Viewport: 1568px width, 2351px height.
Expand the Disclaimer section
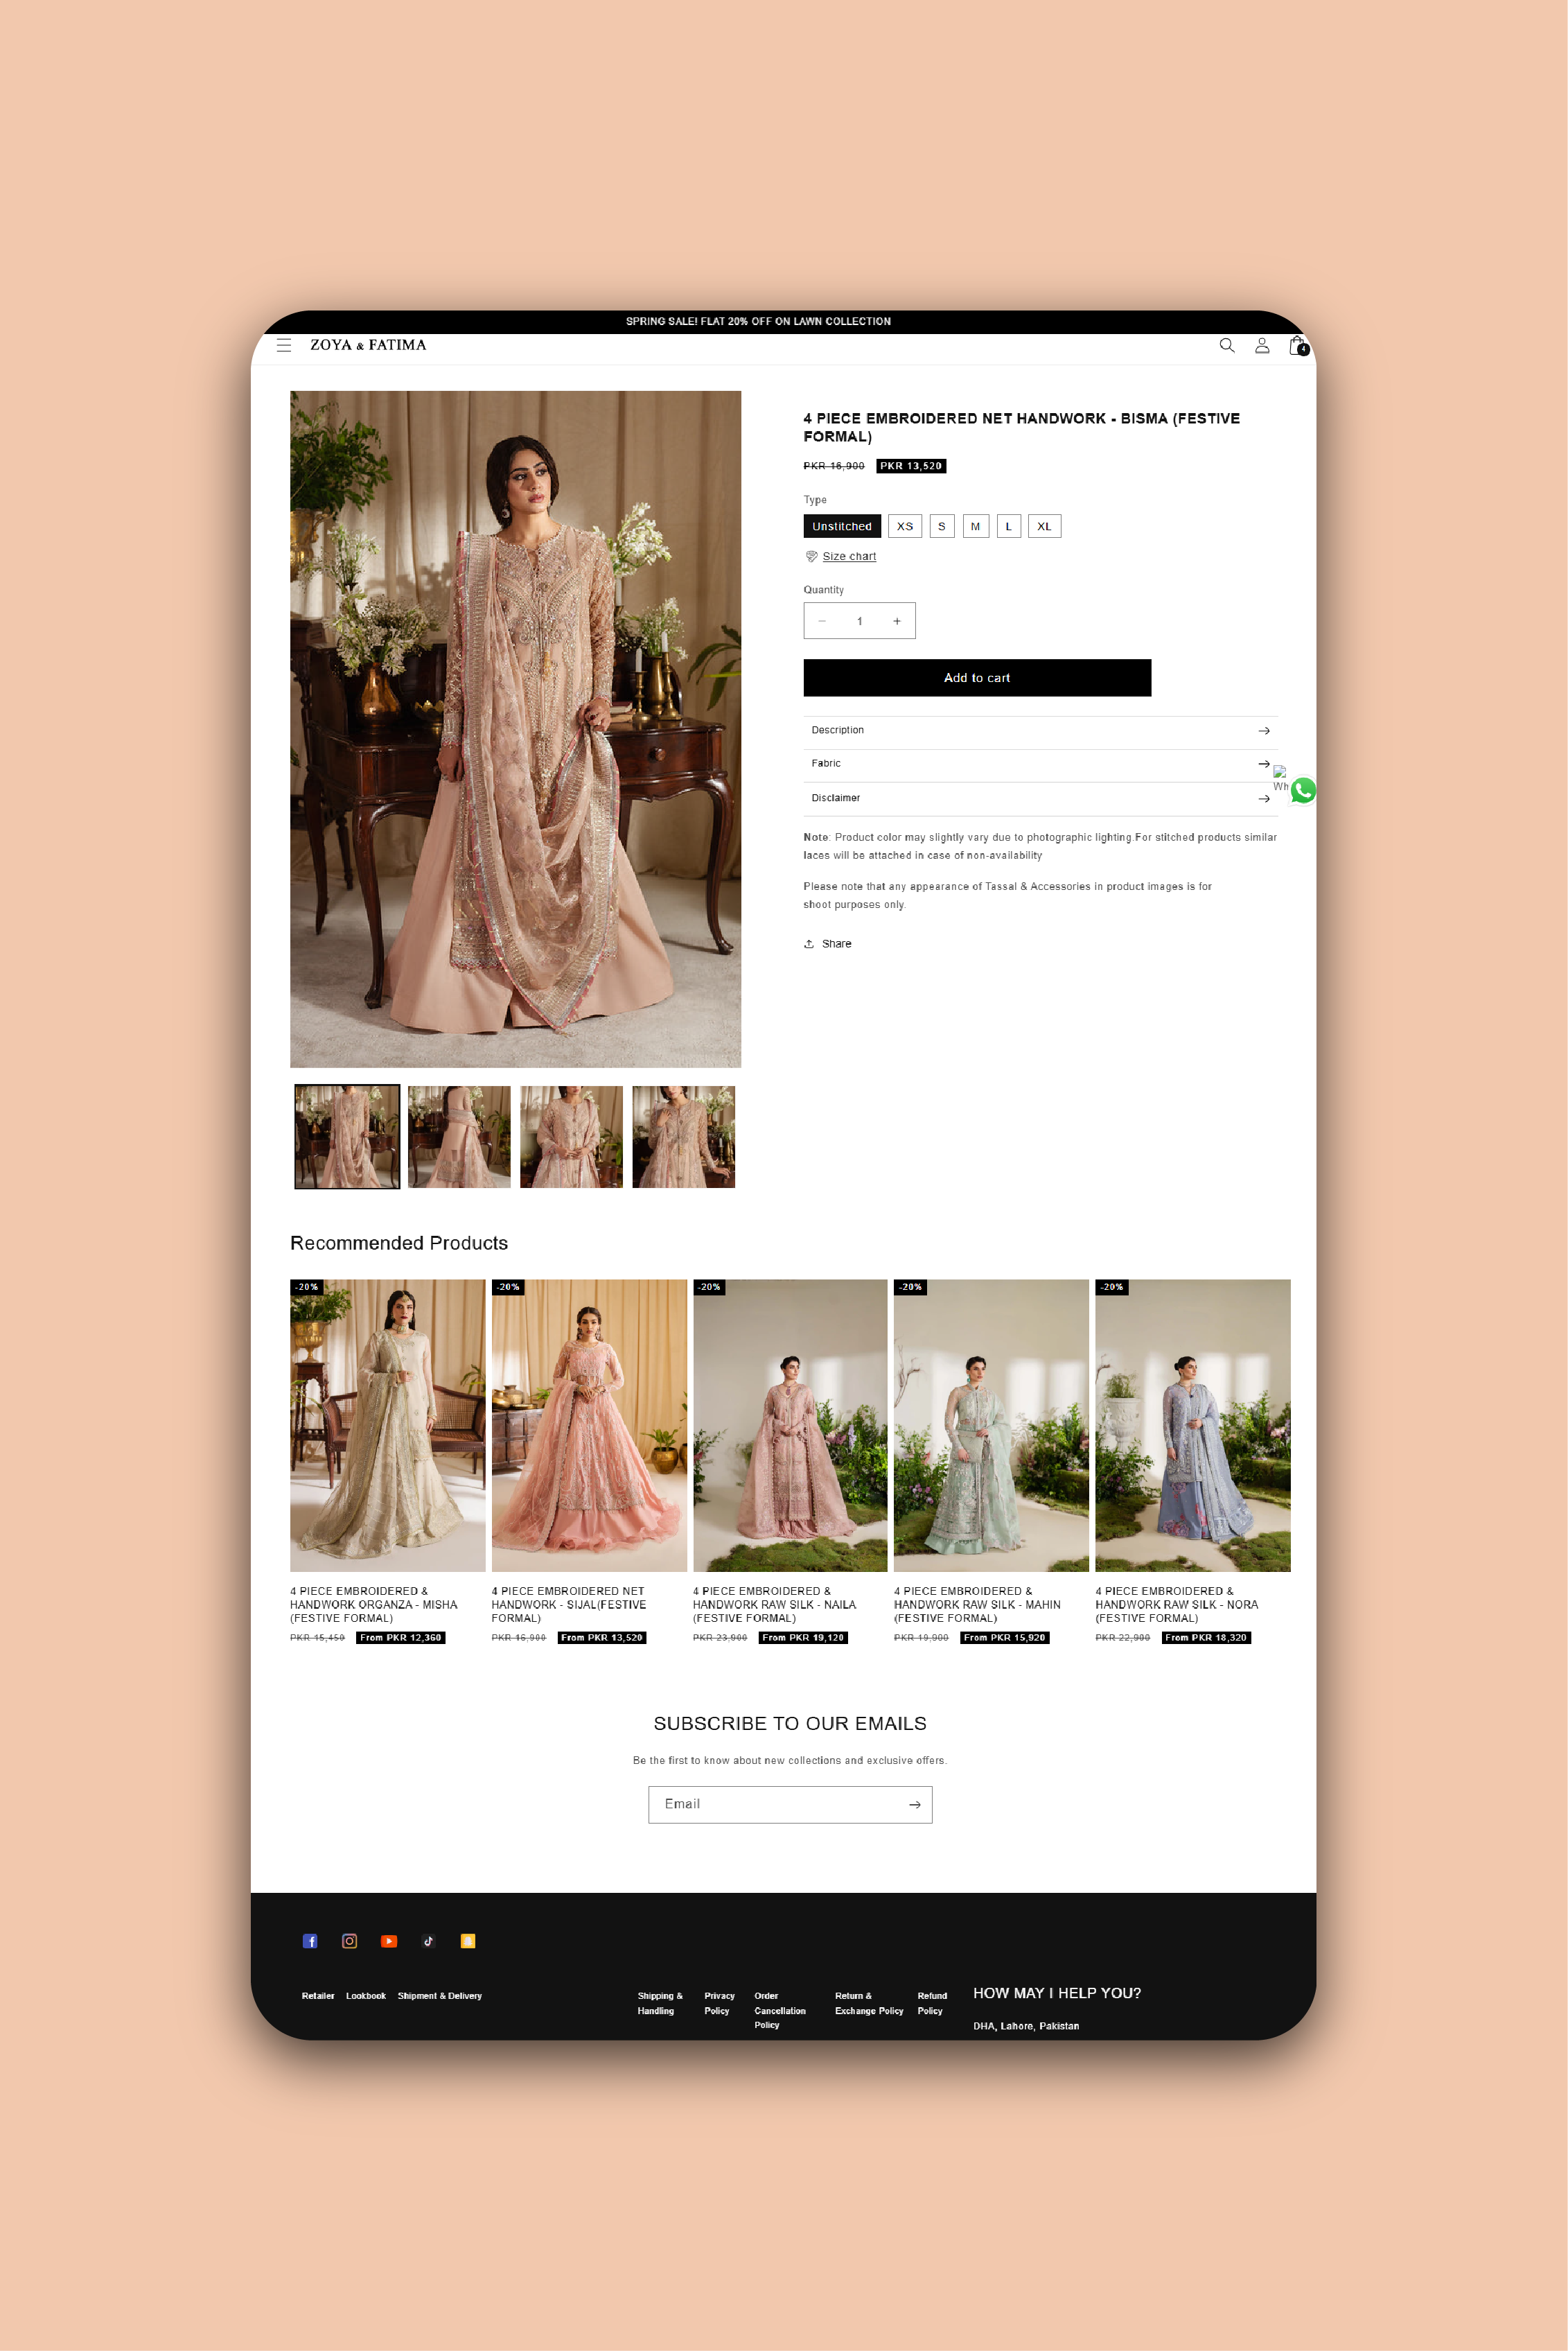coord(1039,798)
